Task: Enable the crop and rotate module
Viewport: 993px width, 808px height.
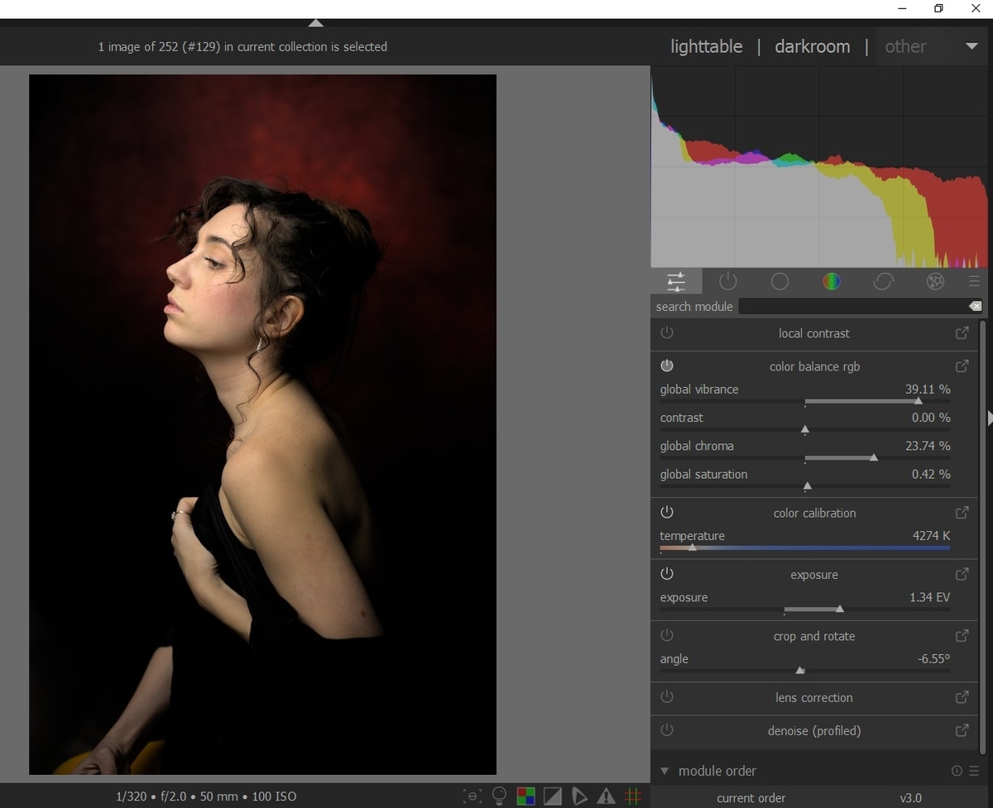Action: (667, 635)
